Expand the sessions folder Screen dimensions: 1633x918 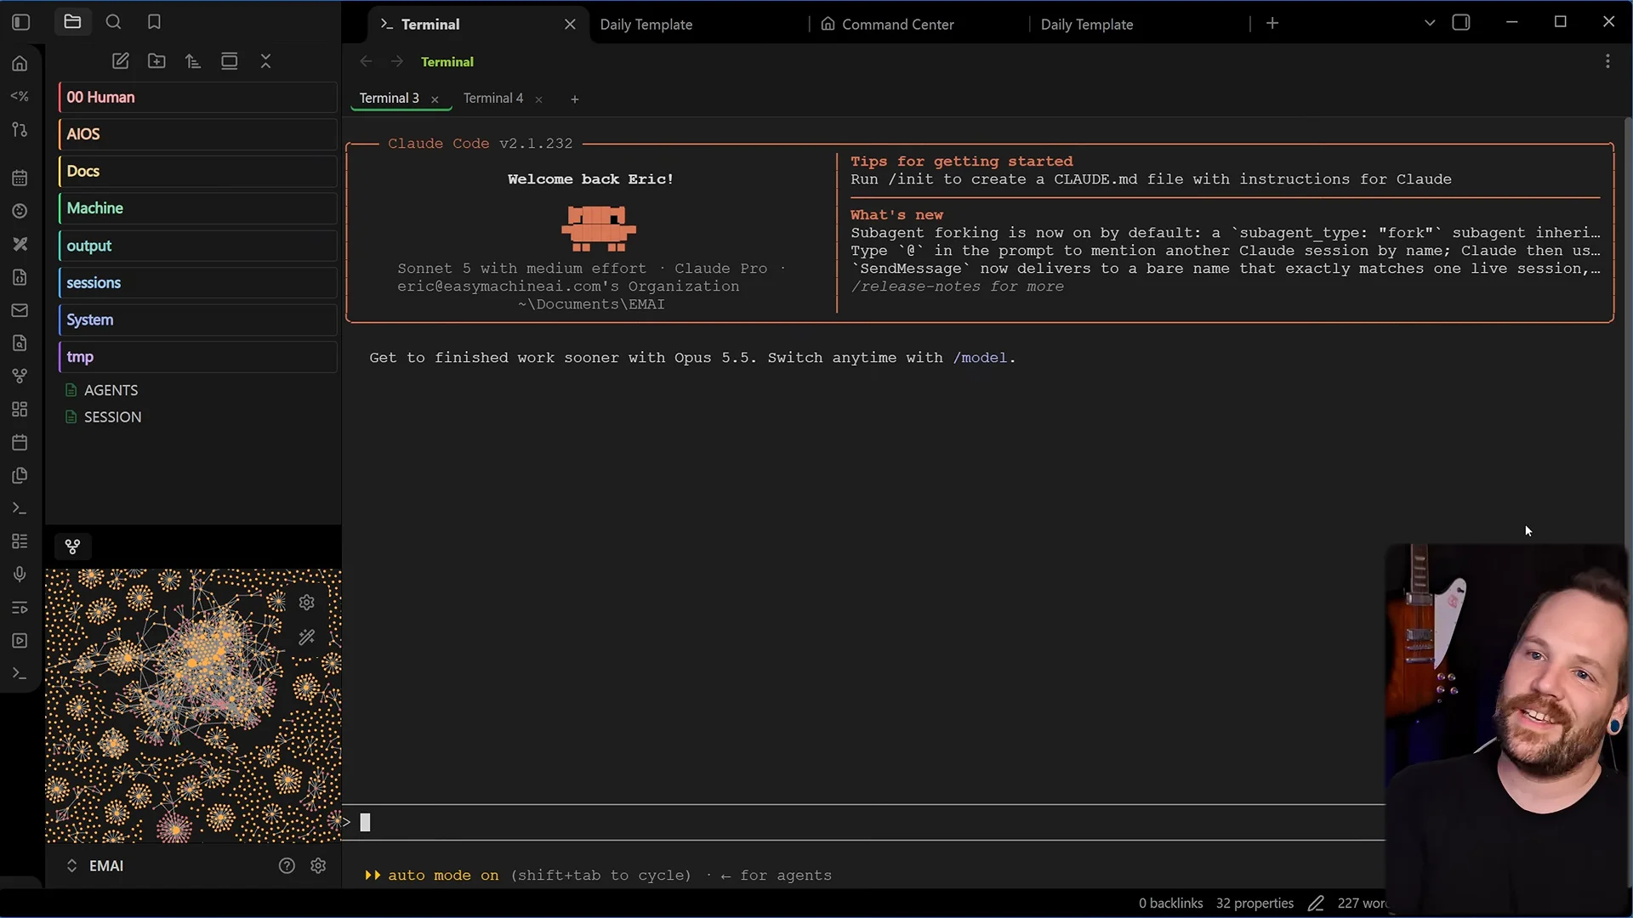197,282
